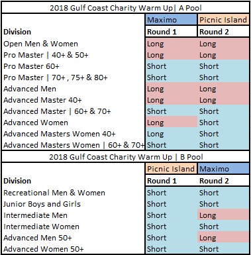
Task: Click the Open Men & Women division cell
Action: click(x=74, y=44)
